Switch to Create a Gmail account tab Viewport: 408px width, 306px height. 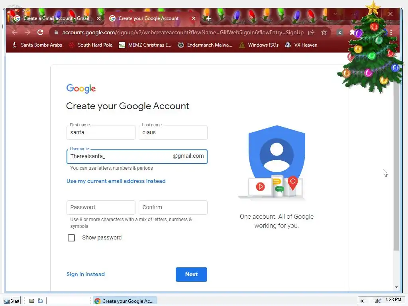pos(56,18)
